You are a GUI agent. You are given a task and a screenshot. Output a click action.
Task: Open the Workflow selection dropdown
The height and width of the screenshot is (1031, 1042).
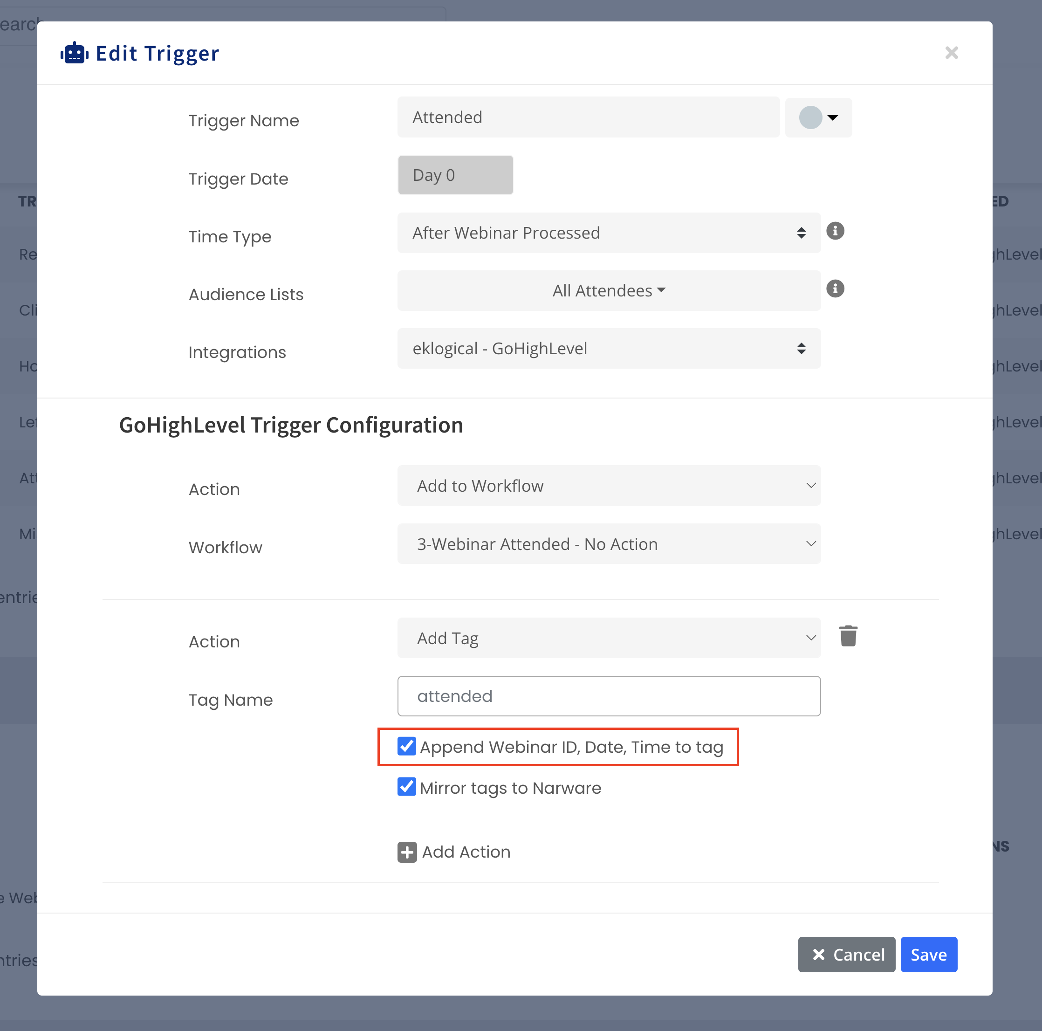tap(609, 544)
